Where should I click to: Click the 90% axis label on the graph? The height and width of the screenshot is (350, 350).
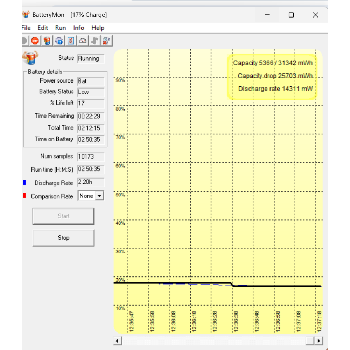(120, 80)
